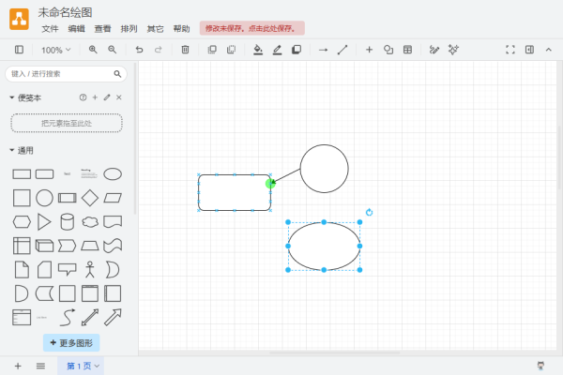The height and width of the screenshot is (375, 563).
Task: Open the shapes insert icon
Action: tap(388, 50)
